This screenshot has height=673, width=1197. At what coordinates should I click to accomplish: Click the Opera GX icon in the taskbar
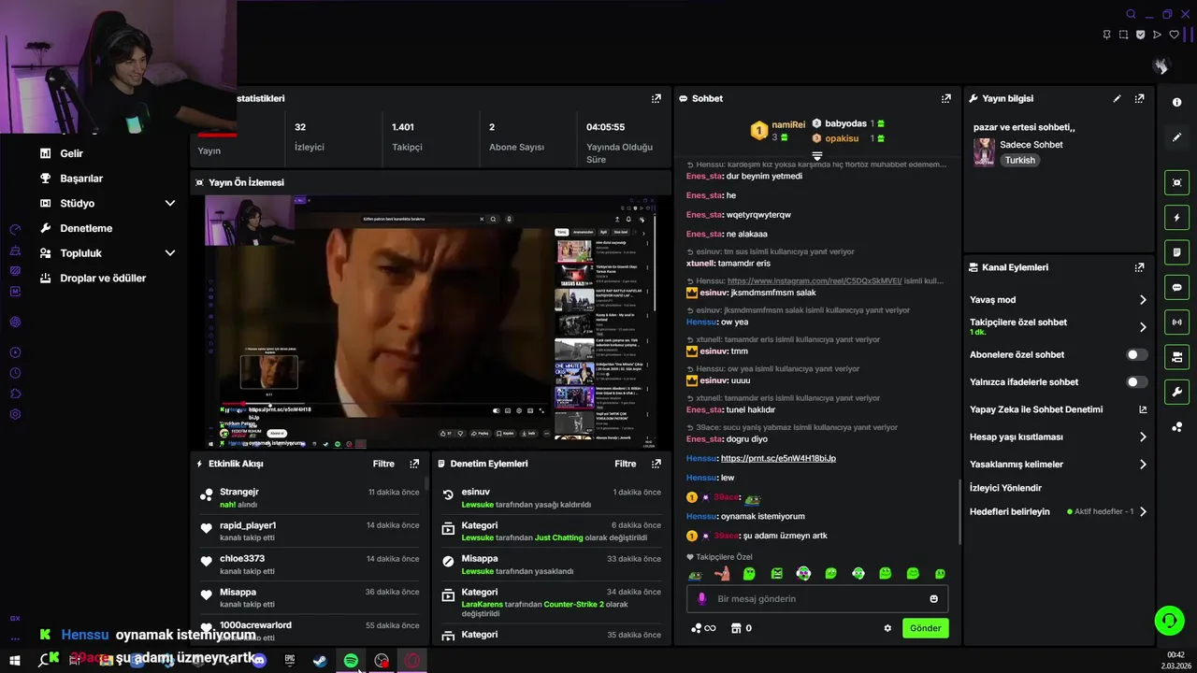(411, 661)
